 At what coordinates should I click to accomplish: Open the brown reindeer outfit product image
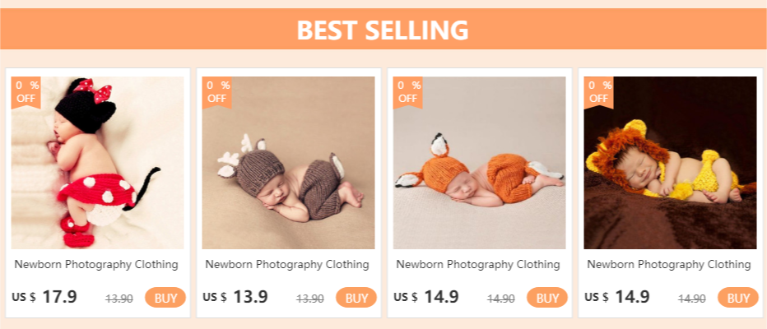point(288,163)
